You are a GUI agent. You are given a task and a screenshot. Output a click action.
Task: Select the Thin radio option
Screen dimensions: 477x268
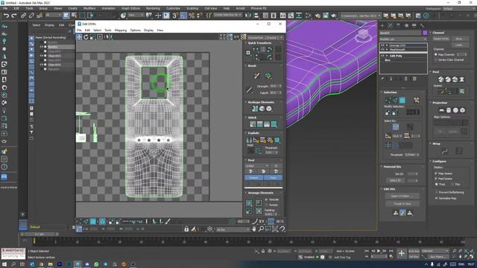point(452,185)
